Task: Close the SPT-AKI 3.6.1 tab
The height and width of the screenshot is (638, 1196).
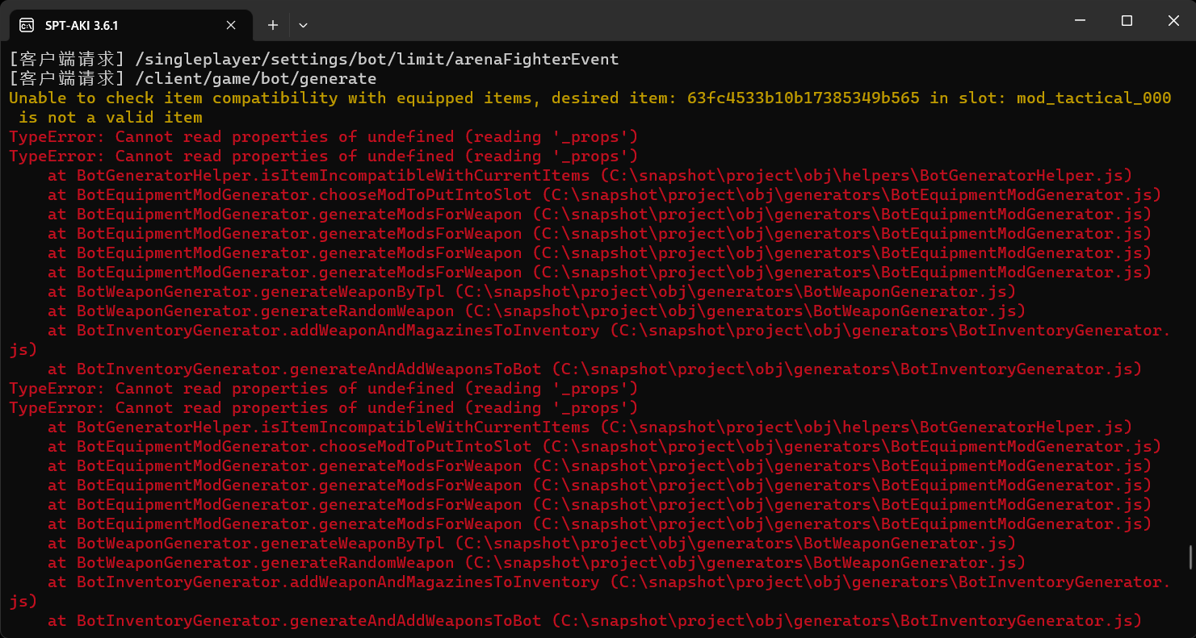Action: [x=231, y=25]
